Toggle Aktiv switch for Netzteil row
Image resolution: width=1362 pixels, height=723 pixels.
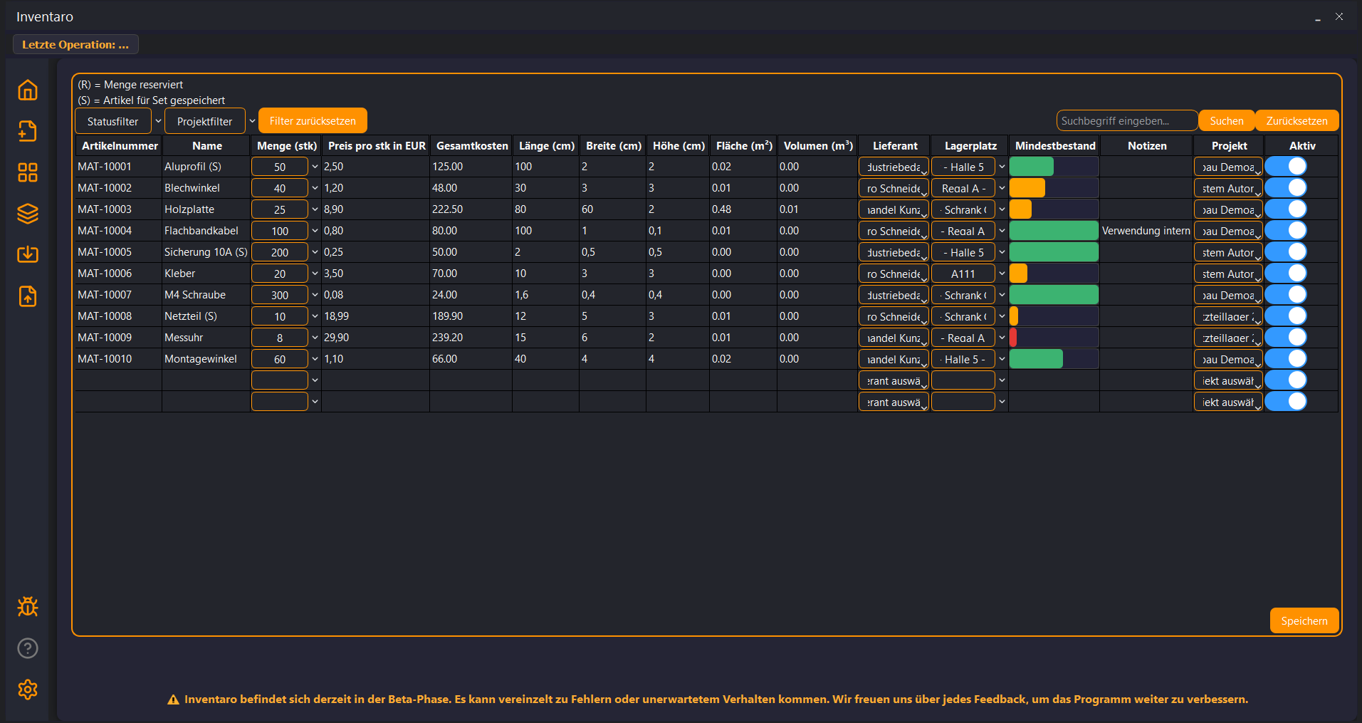pos(1286,316)
